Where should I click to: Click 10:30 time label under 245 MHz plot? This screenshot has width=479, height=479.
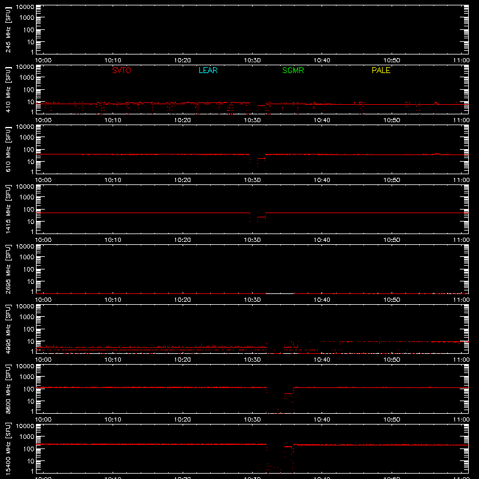(252, 60)
